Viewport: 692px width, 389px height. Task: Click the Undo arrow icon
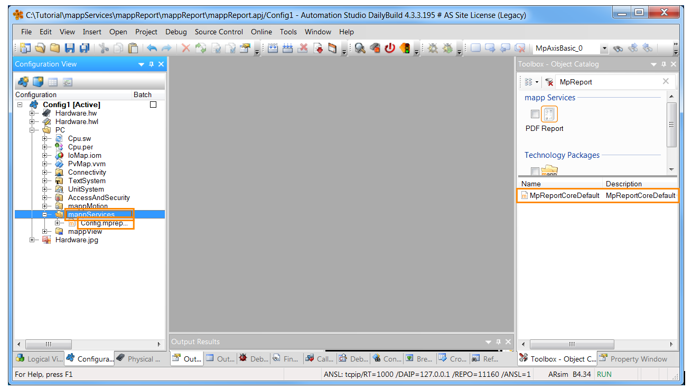point(152,48)
